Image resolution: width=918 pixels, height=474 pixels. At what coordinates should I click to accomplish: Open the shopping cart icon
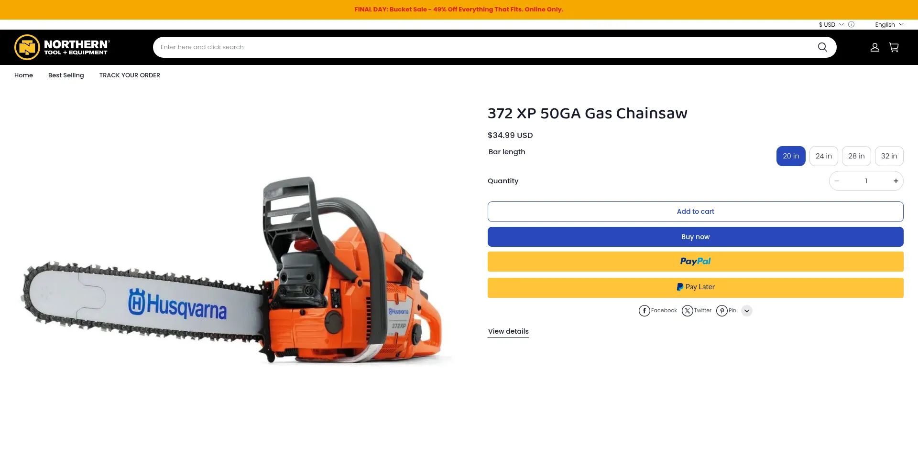tap(894, 47)
